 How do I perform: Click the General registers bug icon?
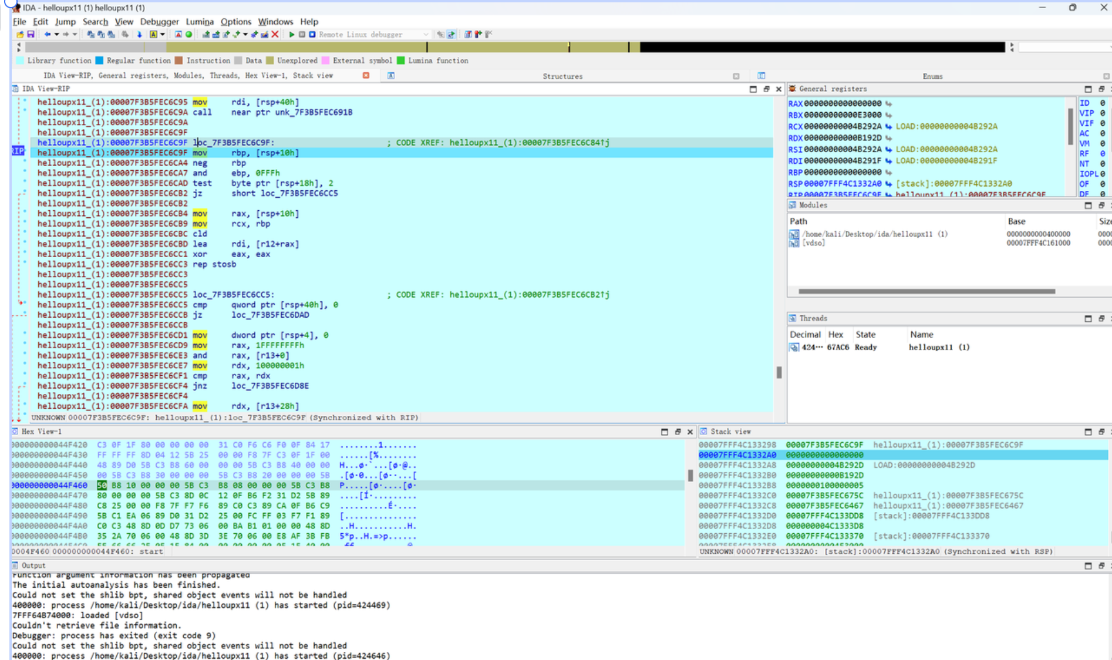(x=793, y=89)
